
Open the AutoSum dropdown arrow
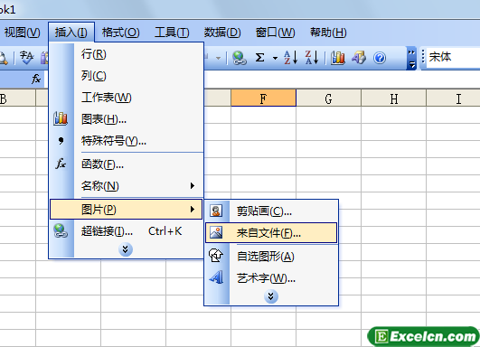(275, 58)
